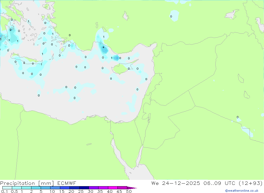Pick the legend swatch between 2 and 5
Screen dimensions: 264x193
pyautogui.click(x=36, y=188)
